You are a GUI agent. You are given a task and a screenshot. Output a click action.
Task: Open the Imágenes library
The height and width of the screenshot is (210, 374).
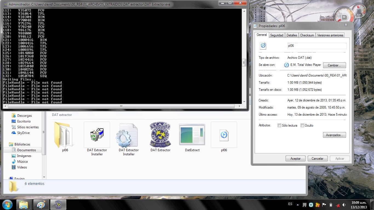pyautogui.click(x=24, y=156)
